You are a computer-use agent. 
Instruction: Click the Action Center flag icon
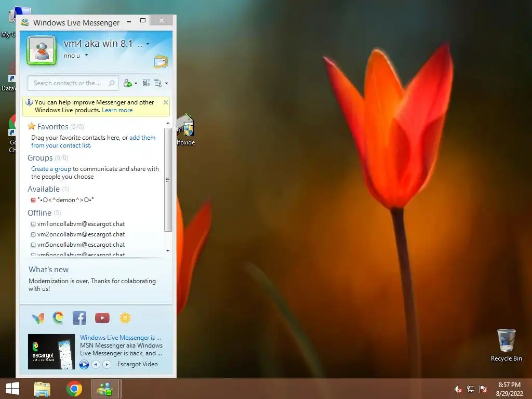[483, 389]
